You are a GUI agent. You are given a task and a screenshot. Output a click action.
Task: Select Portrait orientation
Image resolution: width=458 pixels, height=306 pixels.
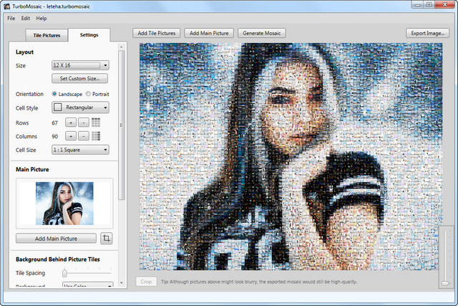[x=88, y=94]
